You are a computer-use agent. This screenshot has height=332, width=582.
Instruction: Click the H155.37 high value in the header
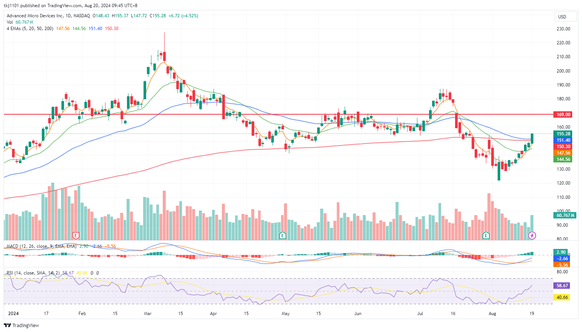point(120,16)
